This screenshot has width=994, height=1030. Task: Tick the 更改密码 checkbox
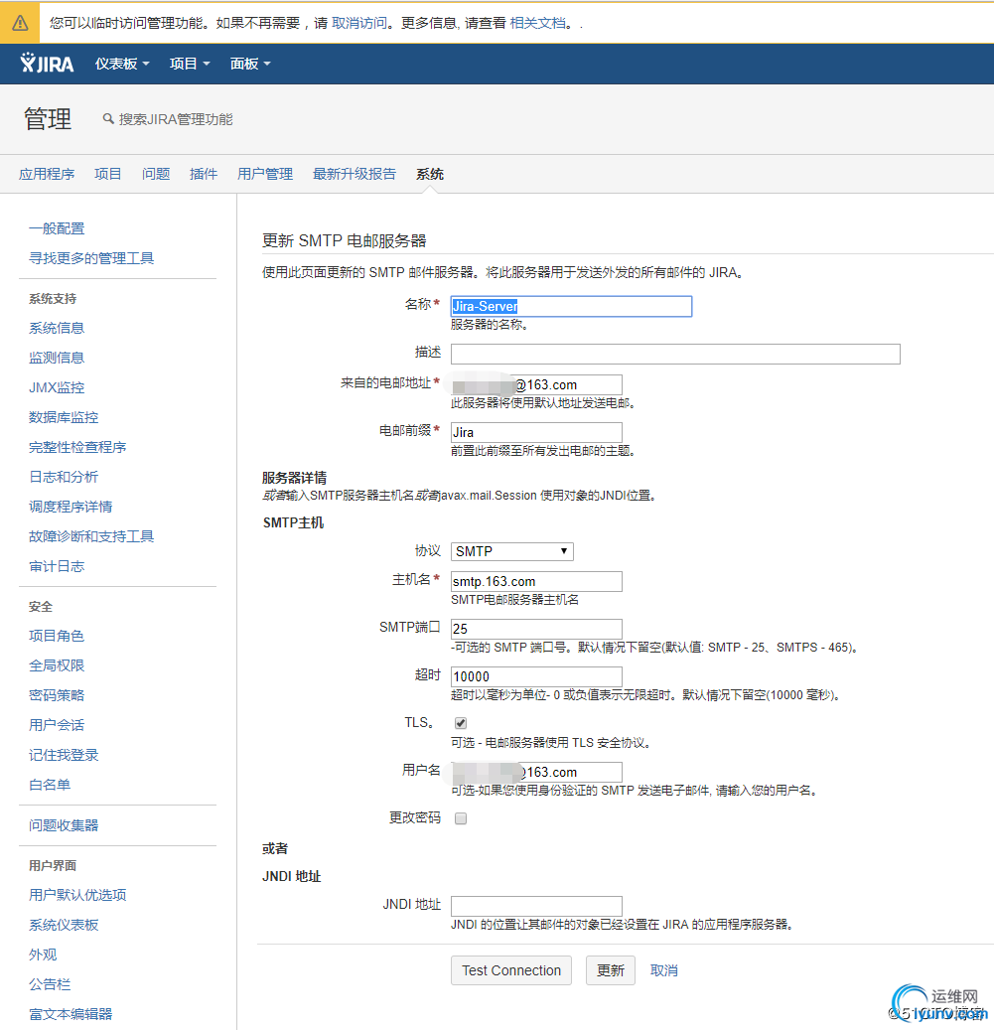pyautogui.click(x=461, y=818)
